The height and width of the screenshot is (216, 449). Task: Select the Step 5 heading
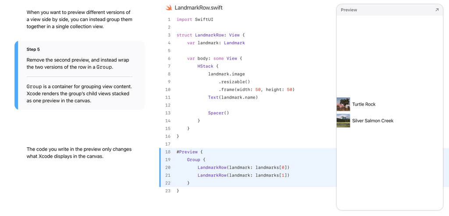(x=33, y=50)
